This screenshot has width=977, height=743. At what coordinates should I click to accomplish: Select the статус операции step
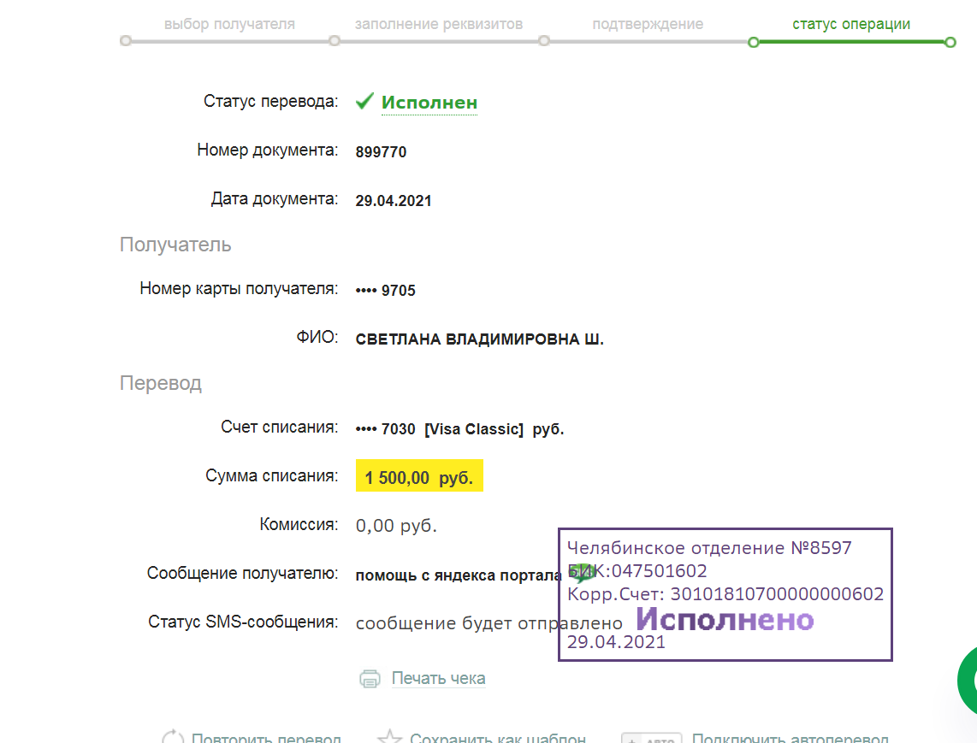click(851, 24)
